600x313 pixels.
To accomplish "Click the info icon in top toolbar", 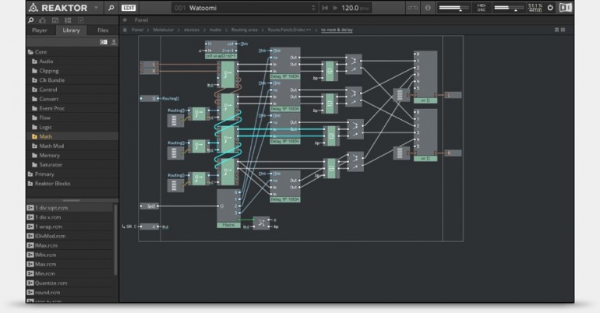I will (x=427, y=8).
